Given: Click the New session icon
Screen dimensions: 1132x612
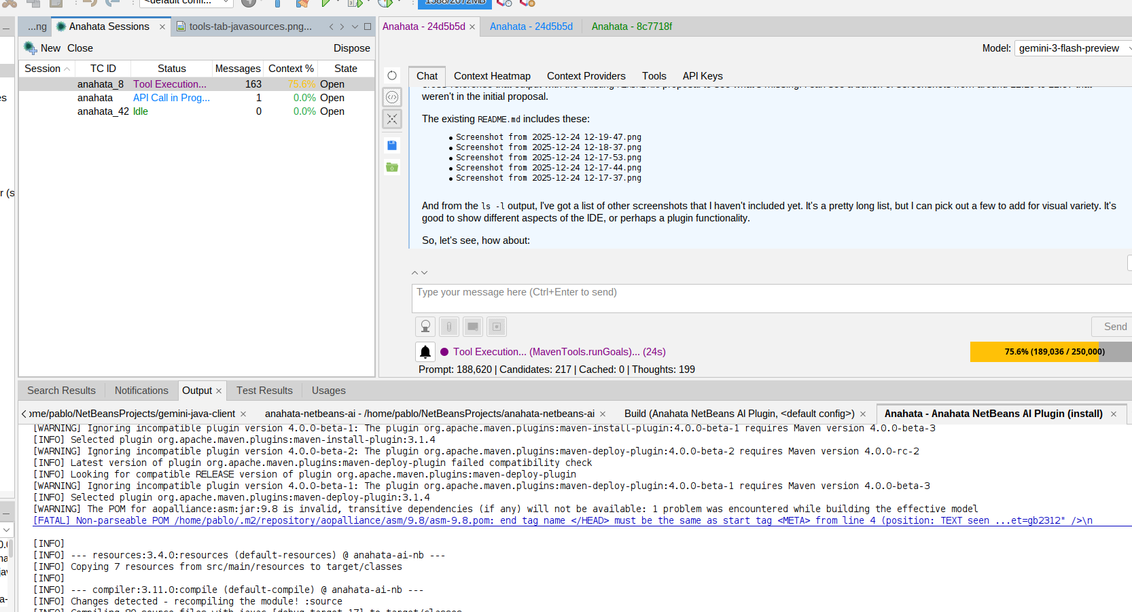Looking at the screenshot, I should [31, 48].
